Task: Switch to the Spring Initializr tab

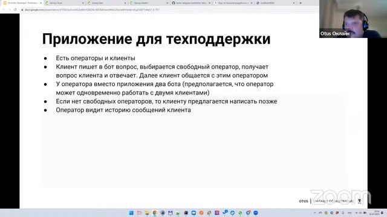Action: 149,3
